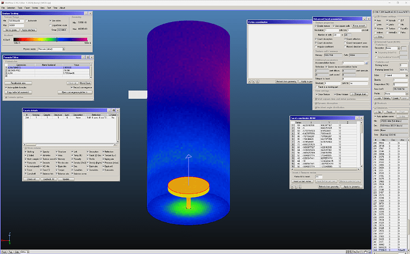Open the Vertex menu
The height and width of the screenshot is (254, 410).
pyautogui.click(x=35, y=8)
